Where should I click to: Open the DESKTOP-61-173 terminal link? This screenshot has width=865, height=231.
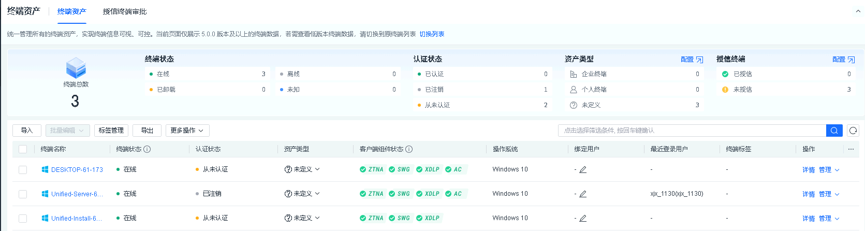[x=77, y=169]
